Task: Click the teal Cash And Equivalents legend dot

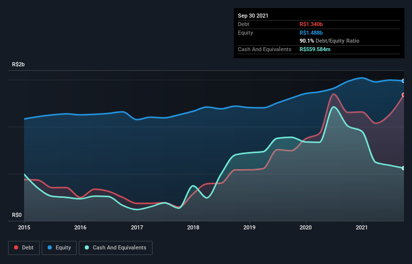Action: [x=87, y=247]
